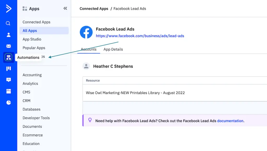
Task: Open the Facebook Lead Ads documentation link
Action: 230,121
